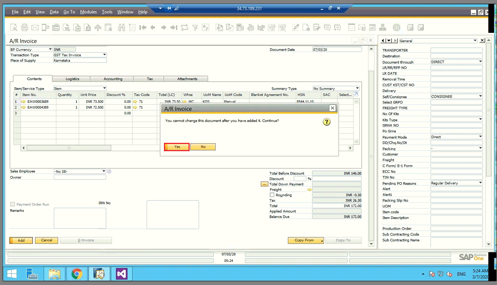This screenshot has width=497, height=285.
Task: Go to Next Record arrow icon
Action: (164, 27)
